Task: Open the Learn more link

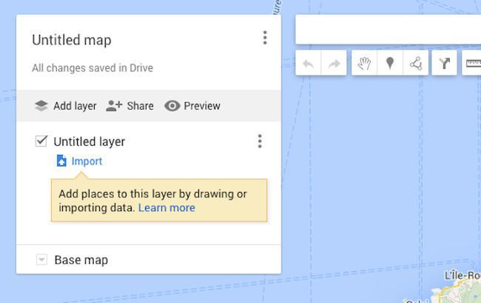Action: click(x=166, y=208)
